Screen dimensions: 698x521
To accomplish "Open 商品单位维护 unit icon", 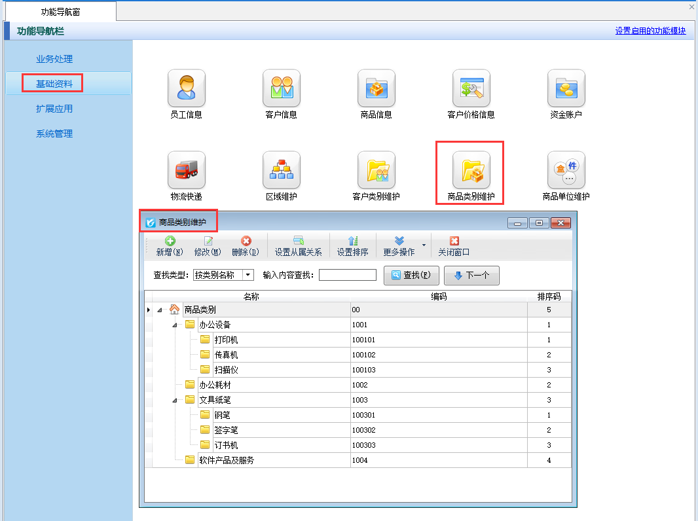I will click(566, 170).
